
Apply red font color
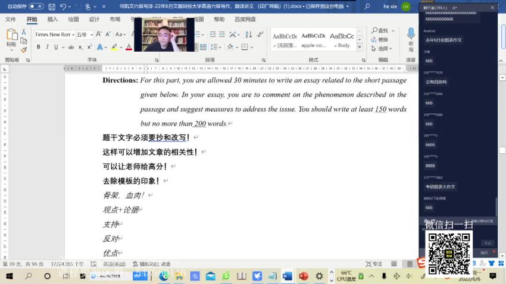pos(129,47)
